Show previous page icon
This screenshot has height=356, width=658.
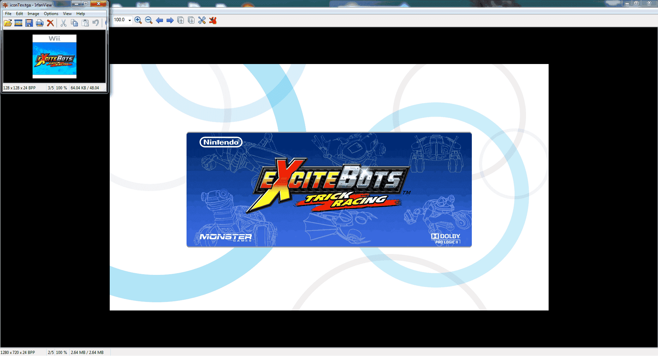[x=181, y=20]
